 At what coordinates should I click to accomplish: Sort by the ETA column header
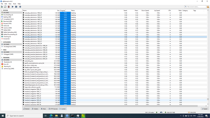tap(170, 10)
